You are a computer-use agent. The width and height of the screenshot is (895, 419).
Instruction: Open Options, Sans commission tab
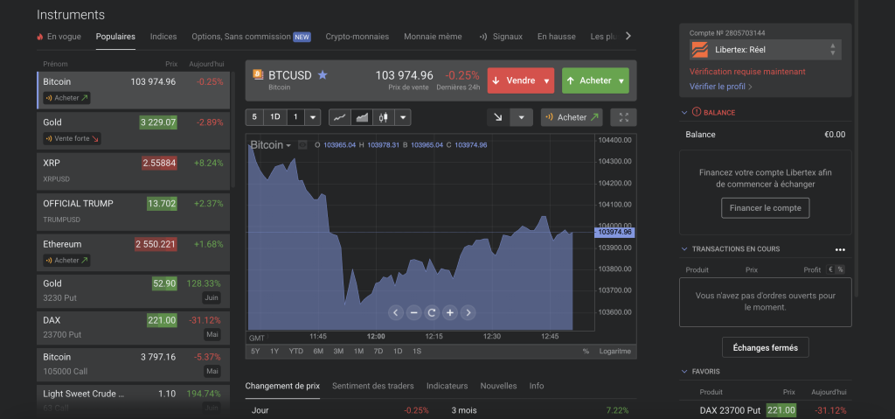pos(251,37)
